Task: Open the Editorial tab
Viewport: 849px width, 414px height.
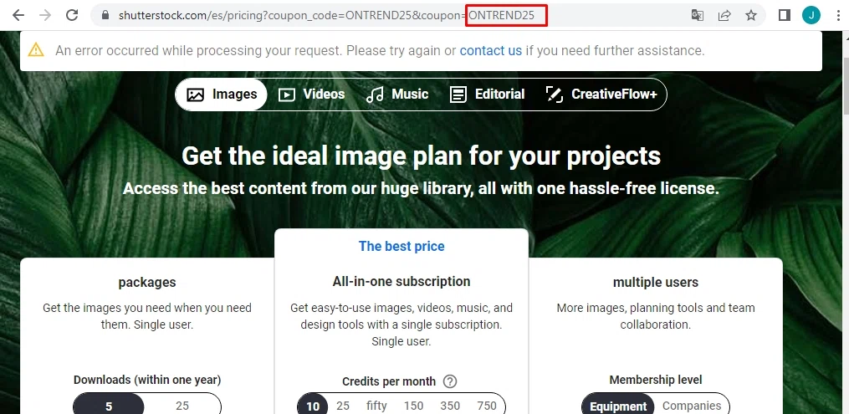Action: [487, 95]
